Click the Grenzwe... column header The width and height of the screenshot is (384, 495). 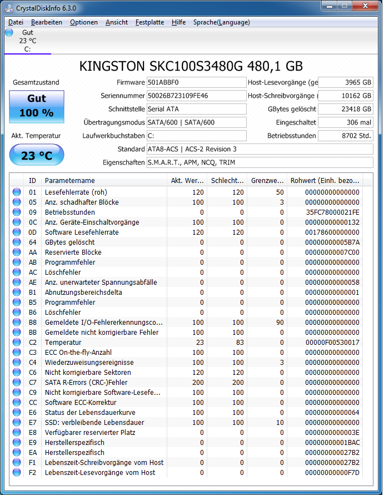point(267,181)
